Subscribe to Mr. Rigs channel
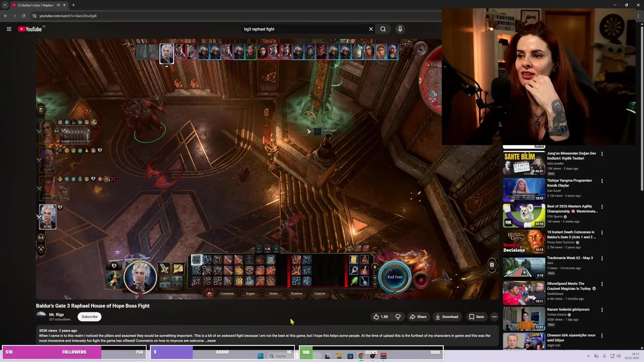 (x=90, y=317)
